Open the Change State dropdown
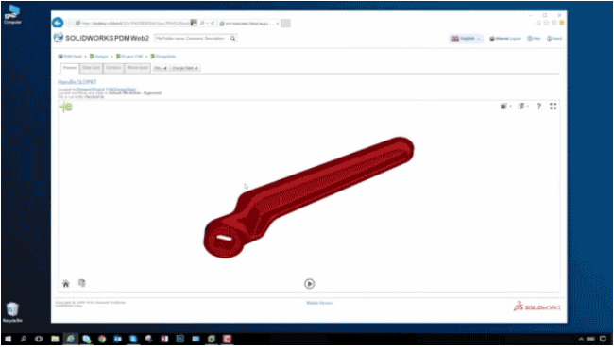Screen dimensions: 614x349 [184, 69]
